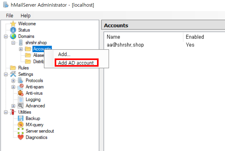The image size is (225, 151).
Task: Collapse the Settings tree node
Action: click(x=6, y=74)
